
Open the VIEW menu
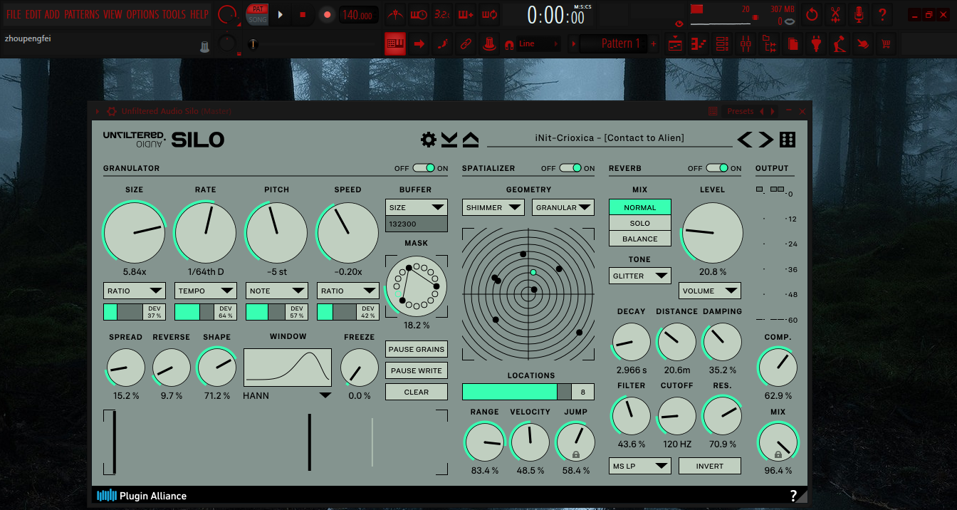pos(113,14)
